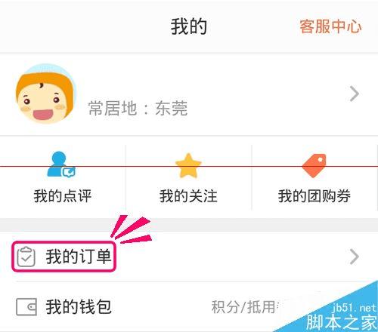
Task: Open 我的关注 label
Action: point(188,196)
